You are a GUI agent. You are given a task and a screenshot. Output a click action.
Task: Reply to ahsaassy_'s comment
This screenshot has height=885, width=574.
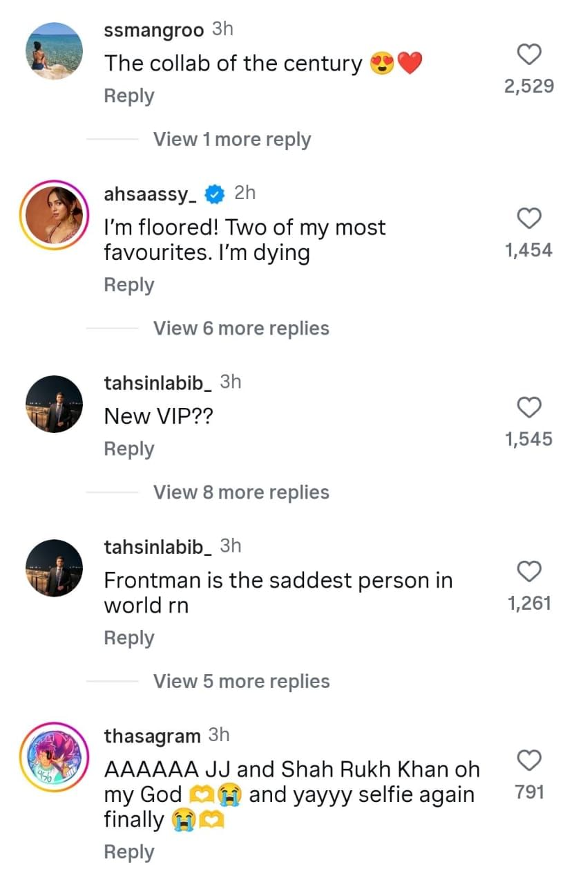(x=129, y=285)
